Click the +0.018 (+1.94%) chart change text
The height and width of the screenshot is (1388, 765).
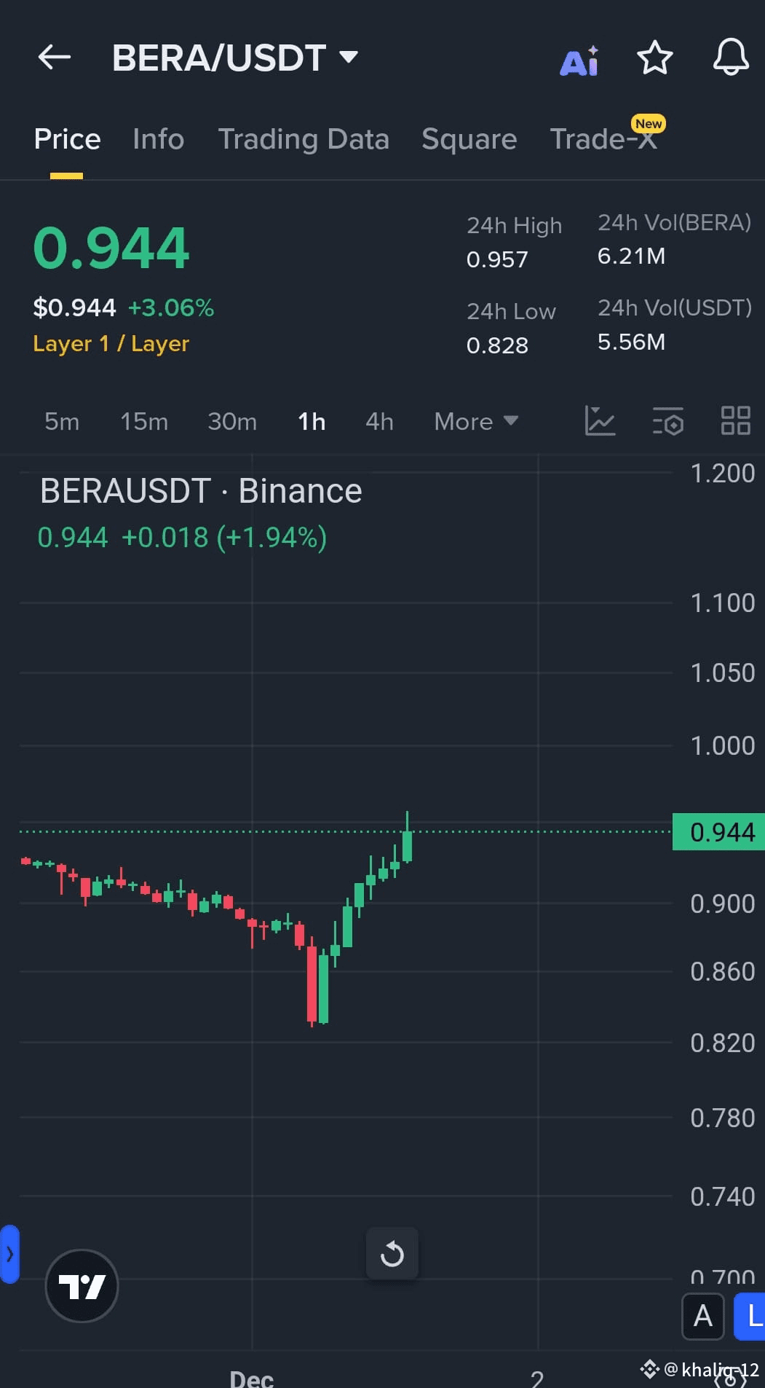(224, 538)
